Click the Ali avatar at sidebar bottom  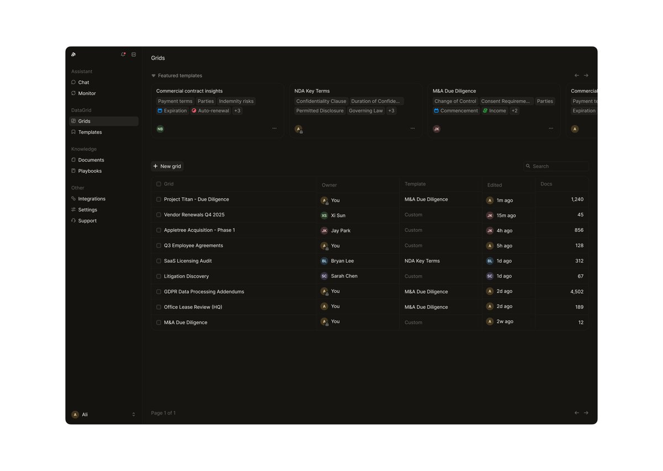click(x=75, y=414)
